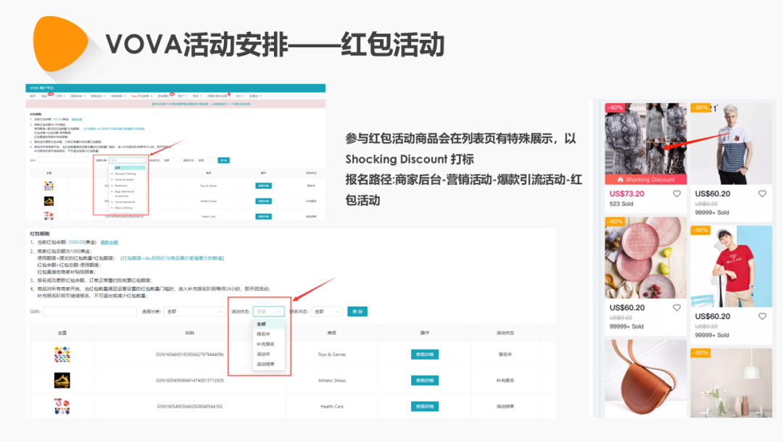Open the 首页 menu in the VOVA merchant navbar
This screenshot has width=783, height=441.
pyautogui.click(x=33, y=96)
